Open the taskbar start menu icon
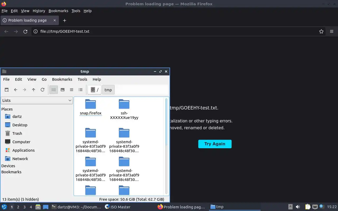 4,207
